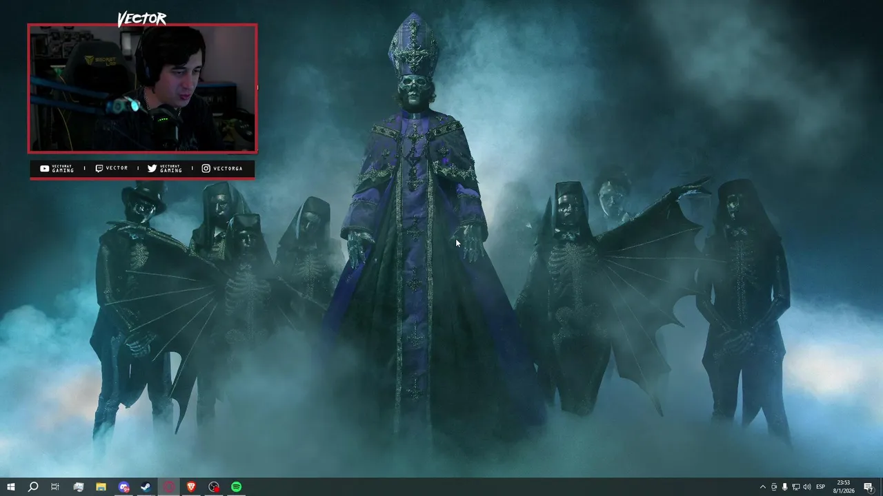Open the volume control tray icon
The image size is (883, 496).
pos(807,487)
